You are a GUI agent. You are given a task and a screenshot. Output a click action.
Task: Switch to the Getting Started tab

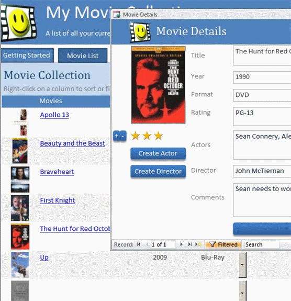[x=27, y=55]
